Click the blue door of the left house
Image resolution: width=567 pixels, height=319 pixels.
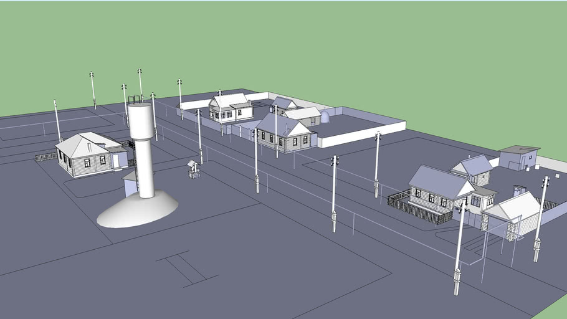[115, 161]
